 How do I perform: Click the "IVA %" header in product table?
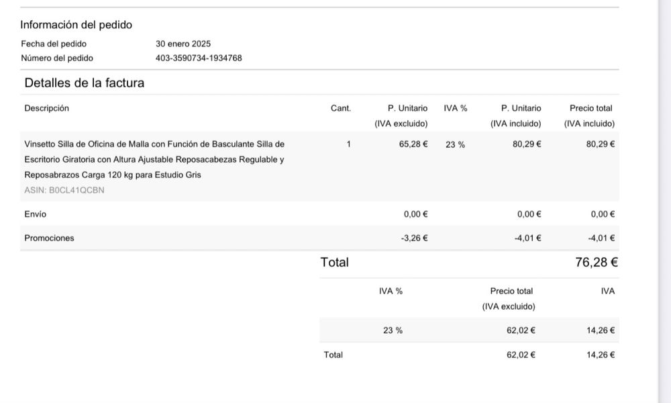tap(456, 108)
